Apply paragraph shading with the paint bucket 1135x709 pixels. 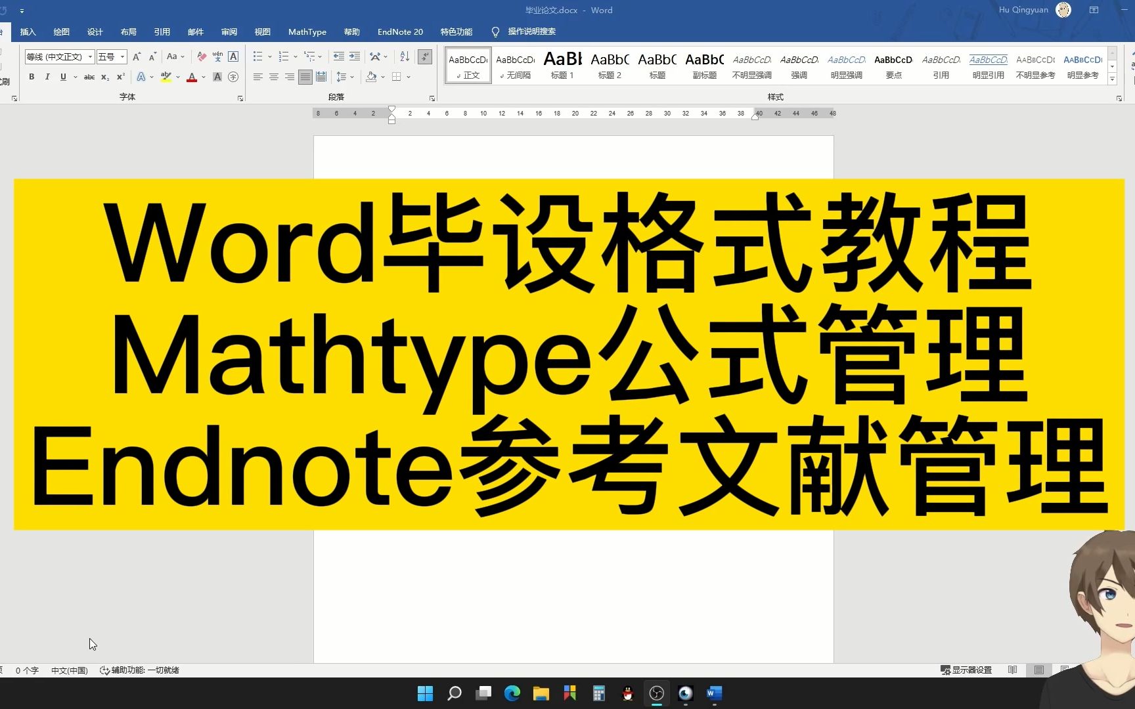point(371,77)
